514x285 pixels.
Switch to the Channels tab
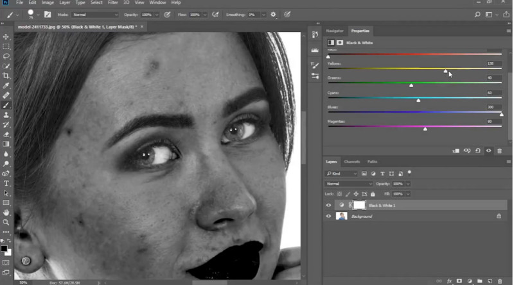351,161
